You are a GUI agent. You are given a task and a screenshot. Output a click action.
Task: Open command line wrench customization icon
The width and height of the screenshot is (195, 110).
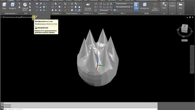coord(2,108)
